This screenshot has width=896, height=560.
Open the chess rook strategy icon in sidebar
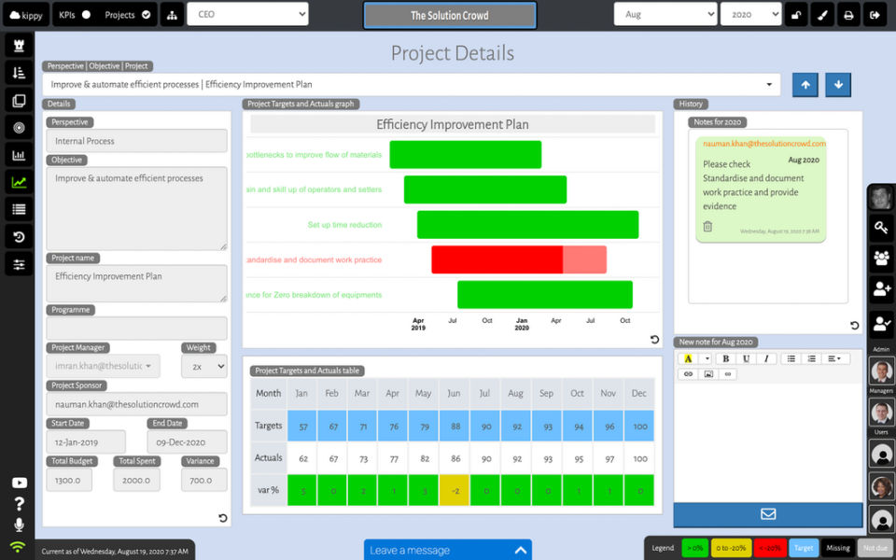click(x=19, y=45)
